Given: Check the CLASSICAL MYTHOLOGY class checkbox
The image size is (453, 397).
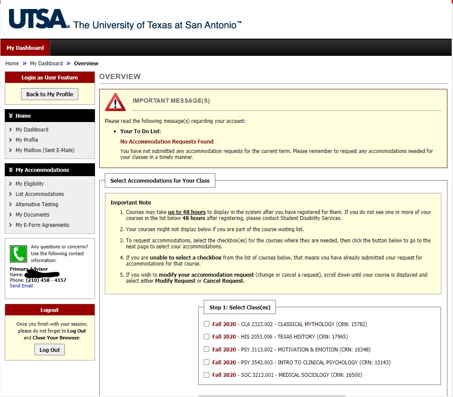Looking at the screenshot, I should (206, 324).
